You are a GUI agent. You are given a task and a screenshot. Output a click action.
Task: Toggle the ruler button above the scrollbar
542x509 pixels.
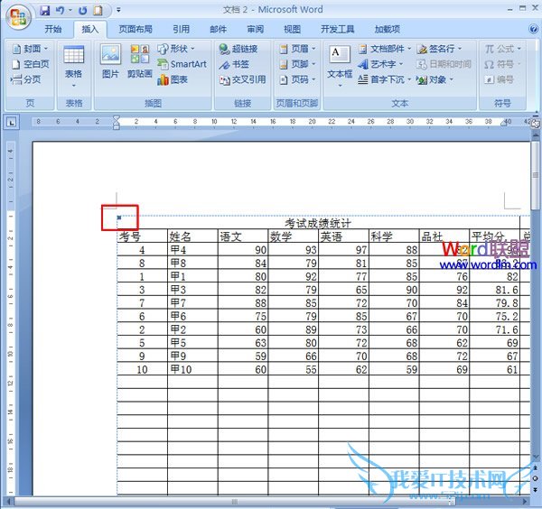click(536, 124)
